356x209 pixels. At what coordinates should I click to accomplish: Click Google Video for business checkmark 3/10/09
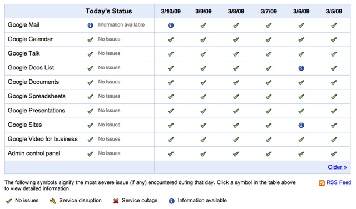coord(171,140)
